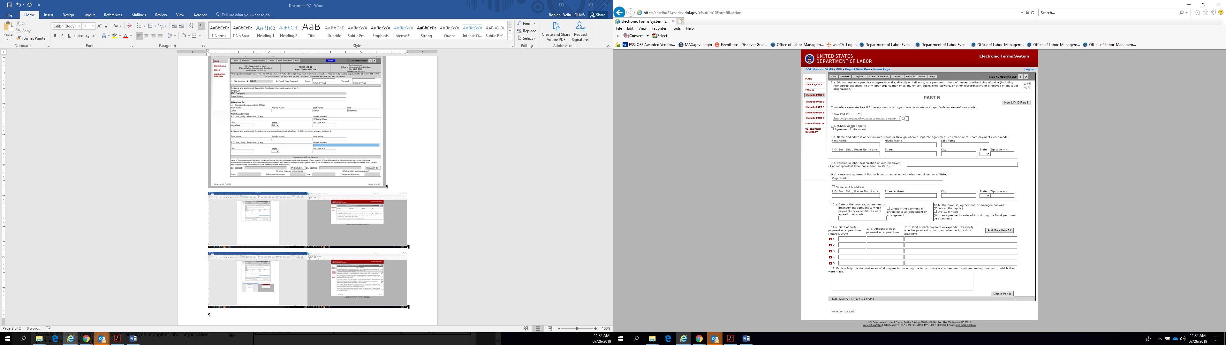Toggle the show paragraph marks icon
Viewport: 1226px width, 345px height.
click(201, 26)
